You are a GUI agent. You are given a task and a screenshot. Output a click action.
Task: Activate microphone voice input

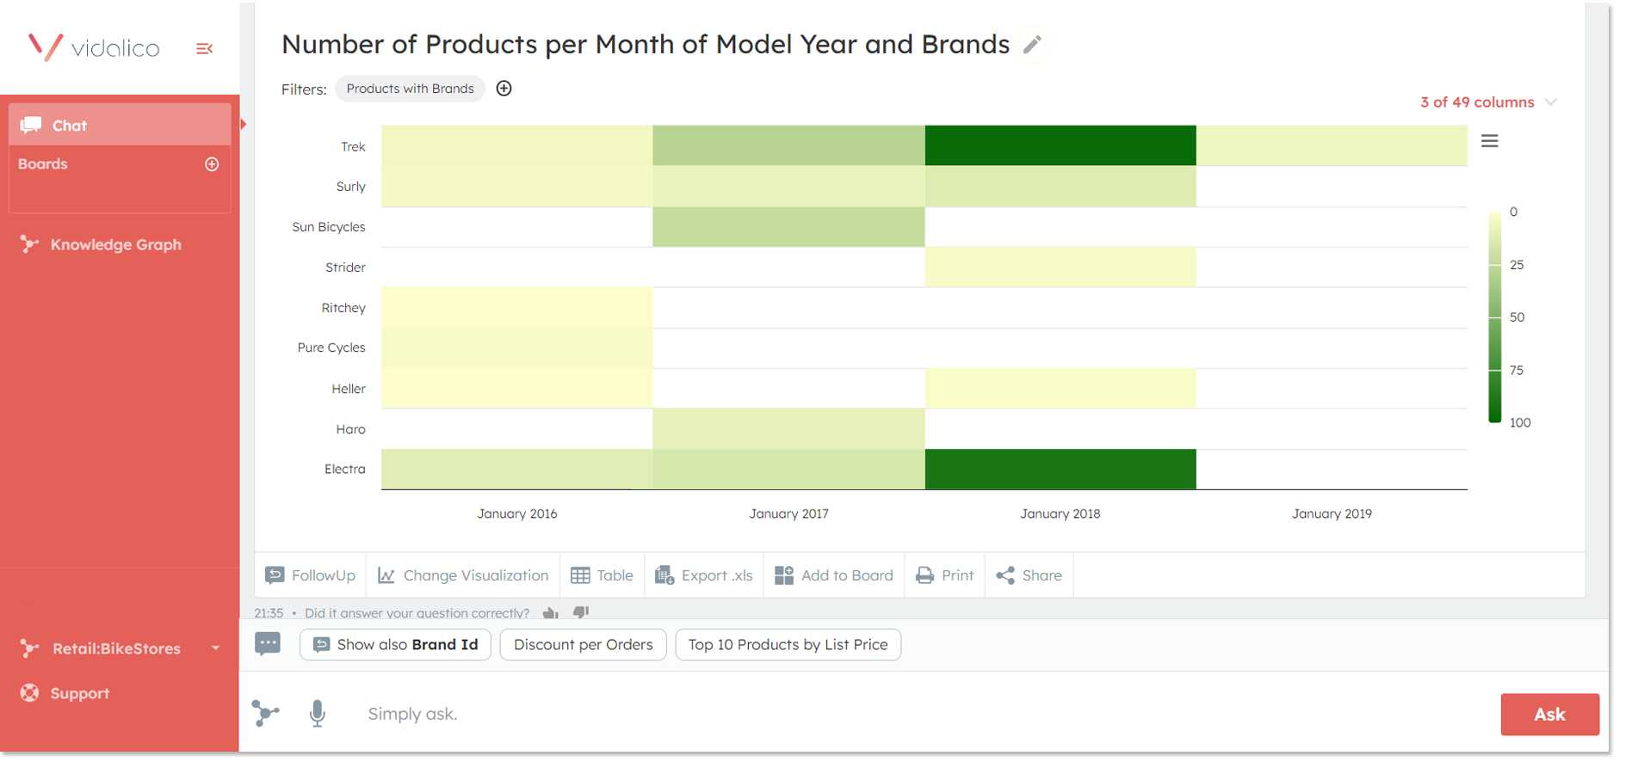pos(318,714)
